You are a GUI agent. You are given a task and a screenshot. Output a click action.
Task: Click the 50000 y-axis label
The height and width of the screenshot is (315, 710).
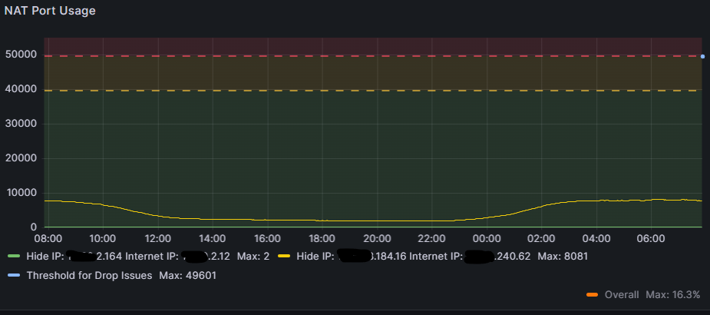click(22, 55)
